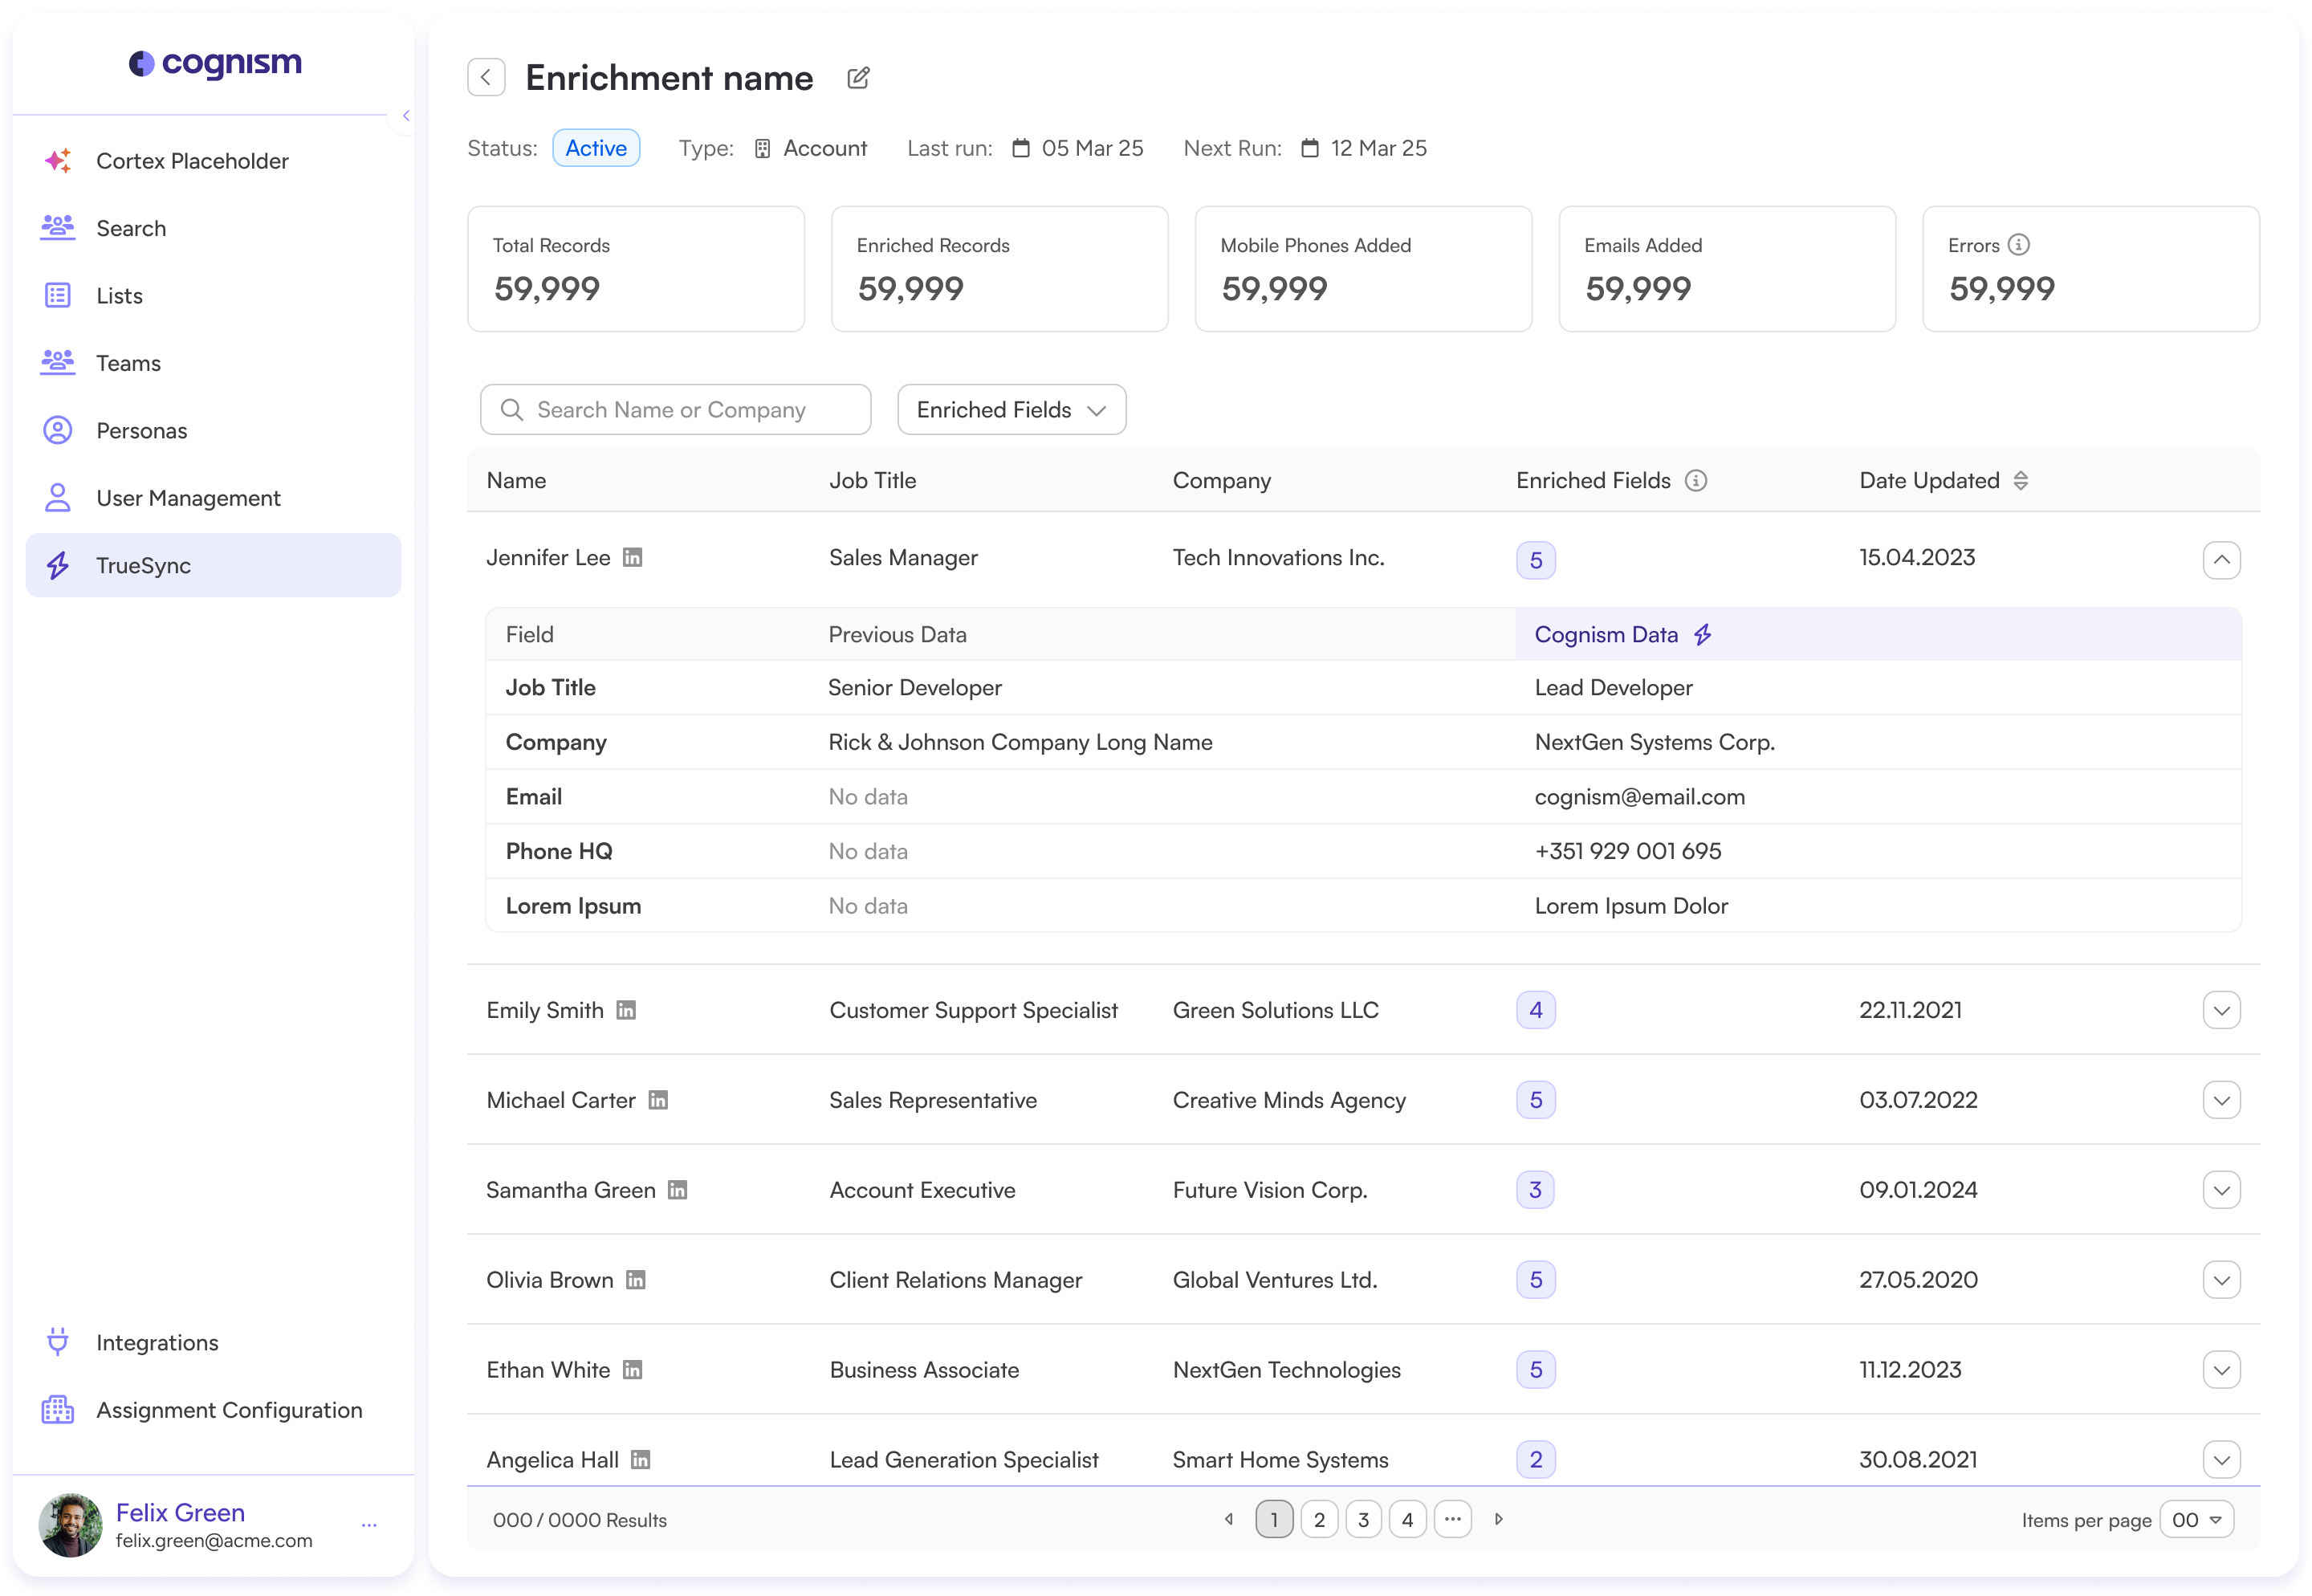This screenshot has height=1596, width=2312.
Task: Click the back arrow button
Action: click(x=486, y=77)
